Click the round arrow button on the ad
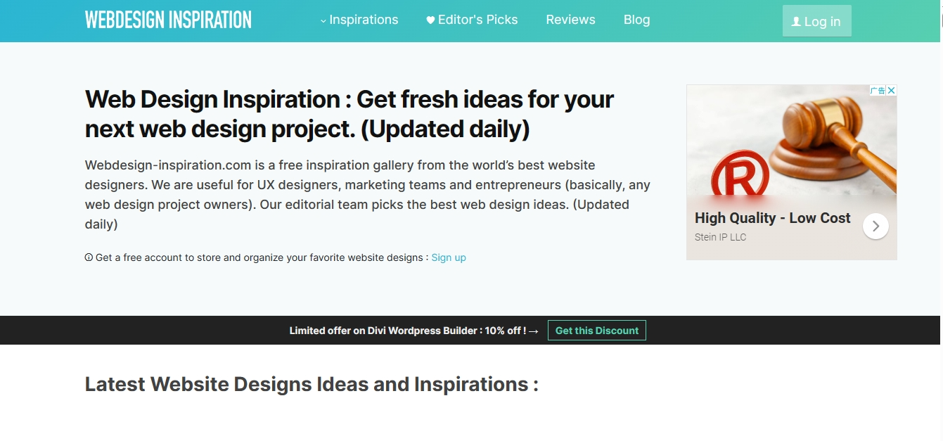Viewport: 943px width, 441px height. tap(875, 226)
